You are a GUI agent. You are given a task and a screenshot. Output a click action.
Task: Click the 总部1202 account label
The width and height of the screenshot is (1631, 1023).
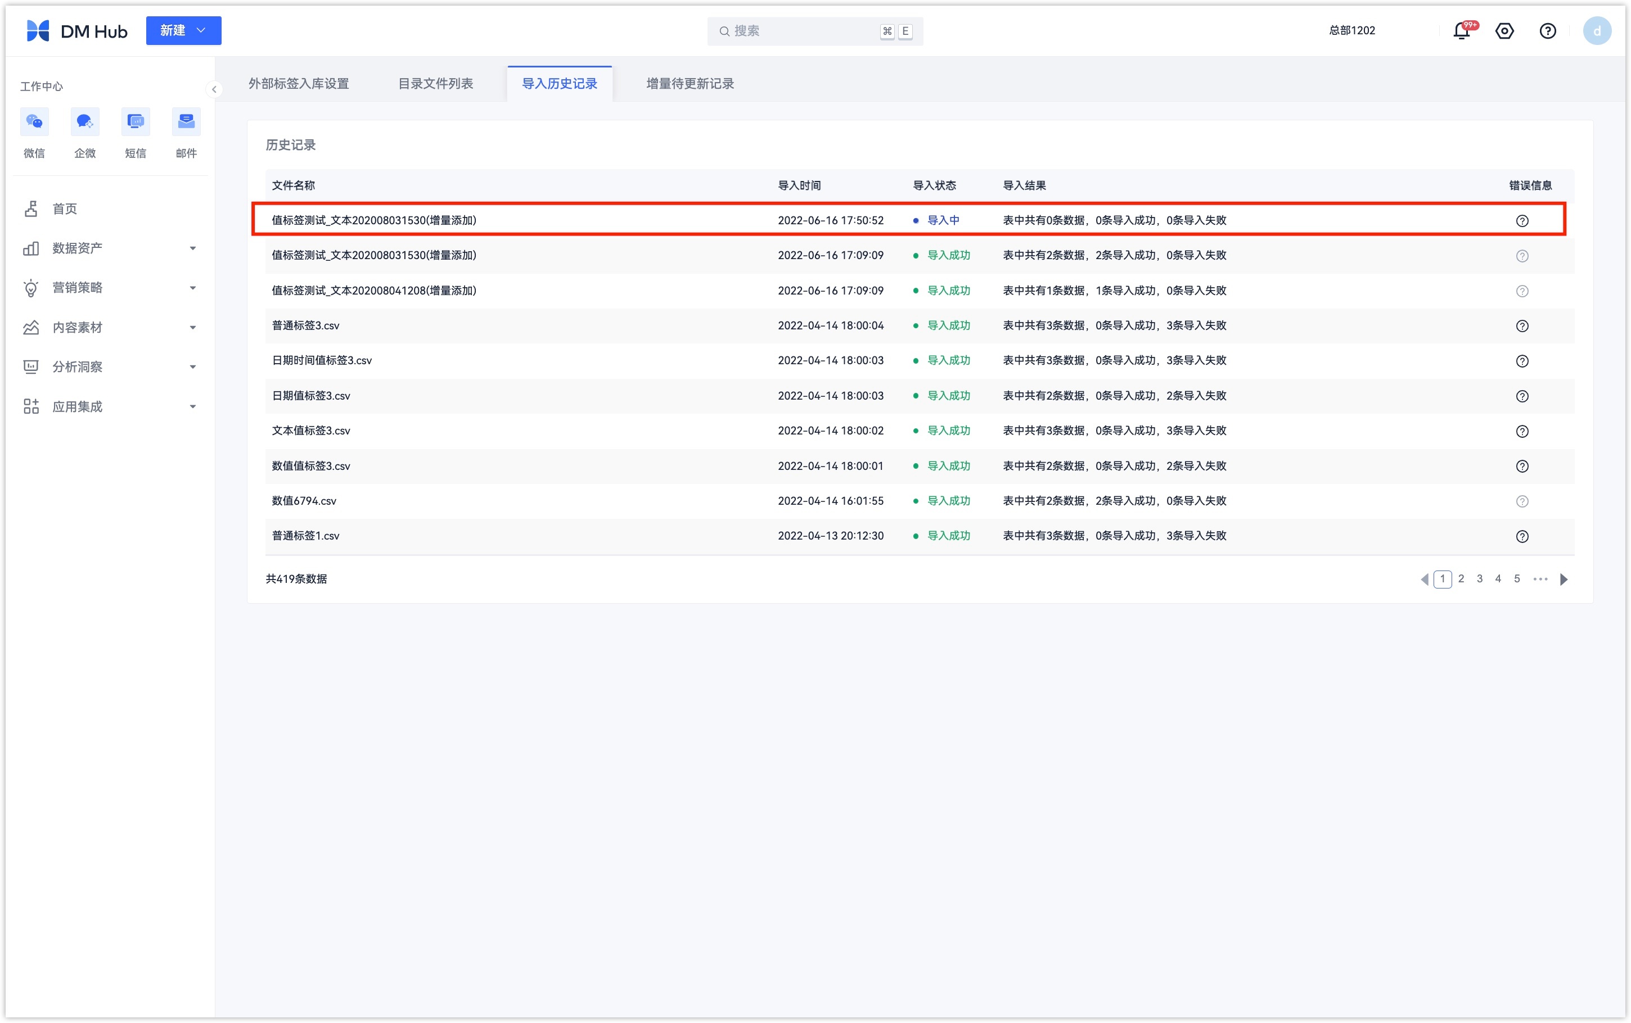1351,30
